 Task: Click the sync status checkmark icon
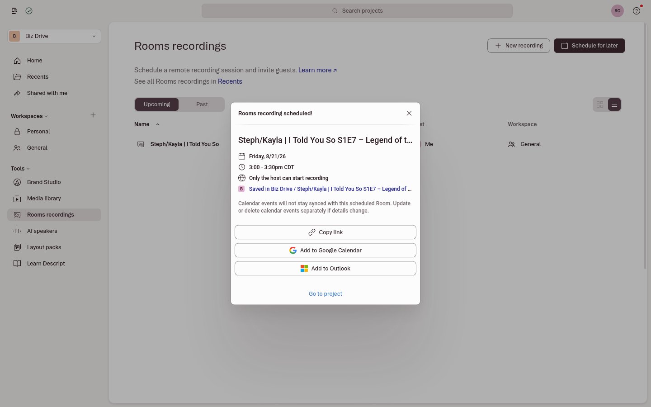point(29,11)
